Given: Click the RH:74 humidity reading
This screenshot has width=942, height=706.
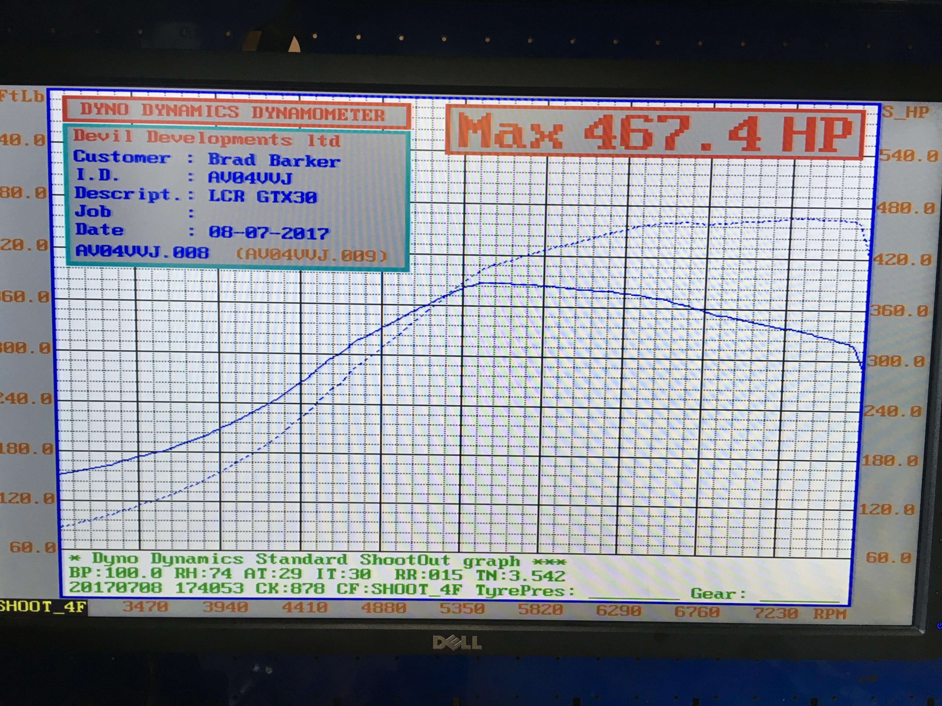Looking at the screenshot, I should (x=203, y=574).
